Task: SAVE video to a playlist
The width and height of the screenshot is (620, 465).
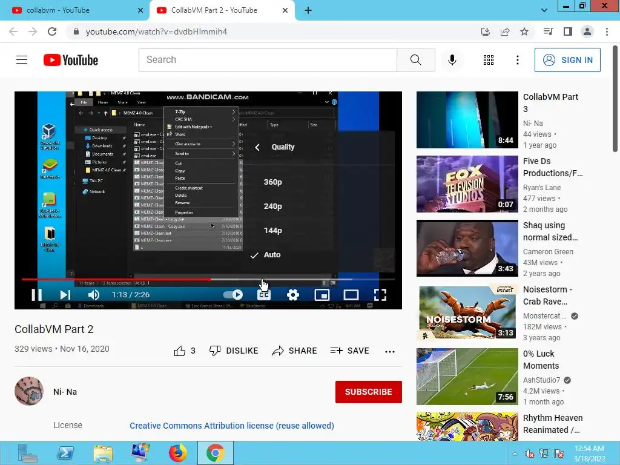Action: tap(349, 351)
